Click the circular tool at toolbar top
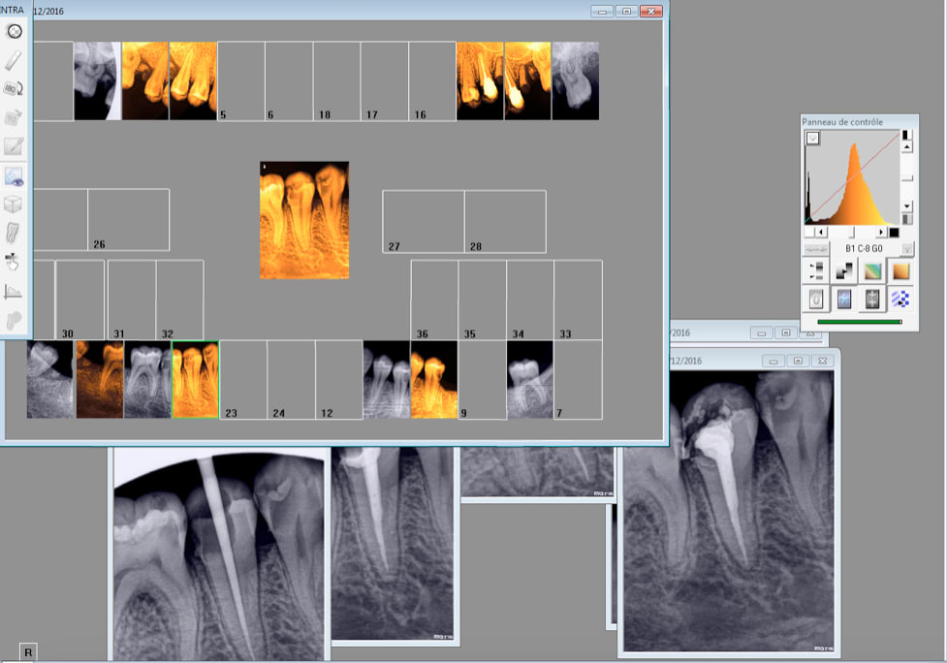 point(14,31)
